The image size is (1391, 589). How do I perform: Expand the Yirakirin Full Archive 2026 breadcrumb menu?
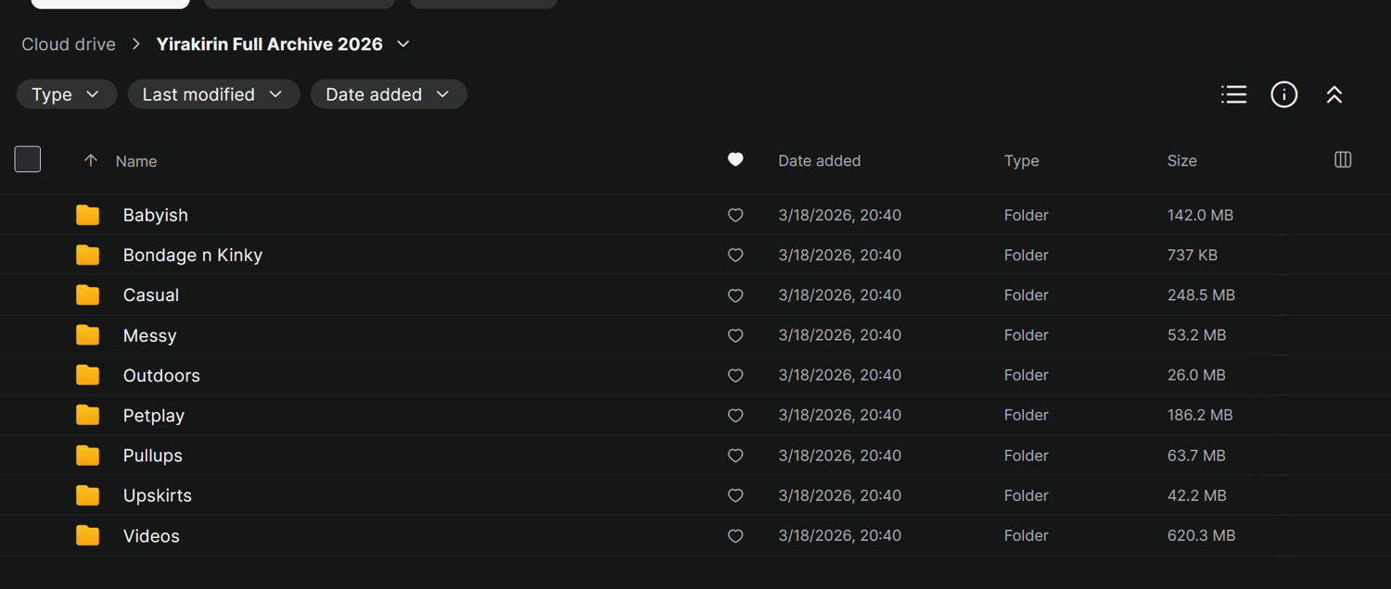(403, 44)
